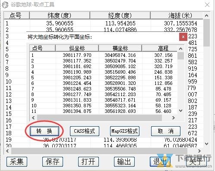The height and width of the screenshot is (171, 215).
Task: Select longitude 113.954265
Action: (x=120, y=23)
